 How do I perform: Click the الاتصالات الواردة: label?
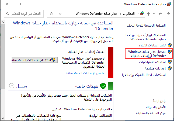[x=100, y=116]
